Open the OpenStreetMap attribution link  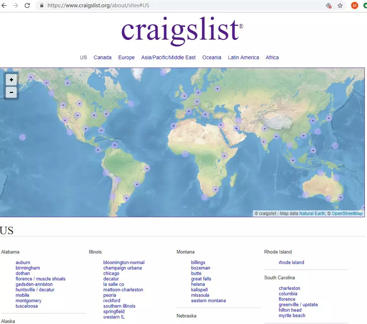[x=347, y=214]
